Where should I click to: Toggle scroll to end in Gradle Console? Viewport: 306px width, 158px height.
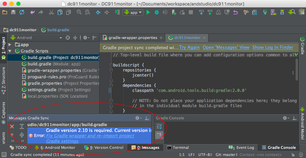coord(159,135)
